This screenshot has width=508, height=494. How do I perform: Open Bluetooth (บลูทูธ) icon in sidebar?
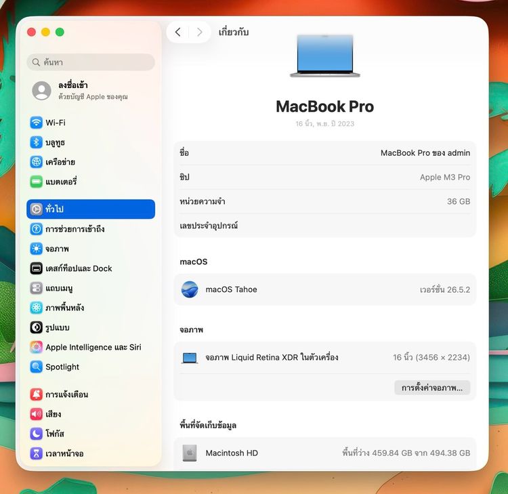[37, 142]
